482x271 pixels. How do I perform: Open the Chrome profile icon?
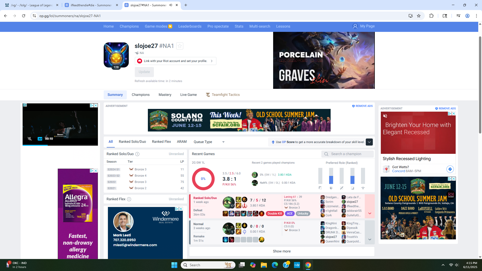pyautogui.click(x=467, y=16)
